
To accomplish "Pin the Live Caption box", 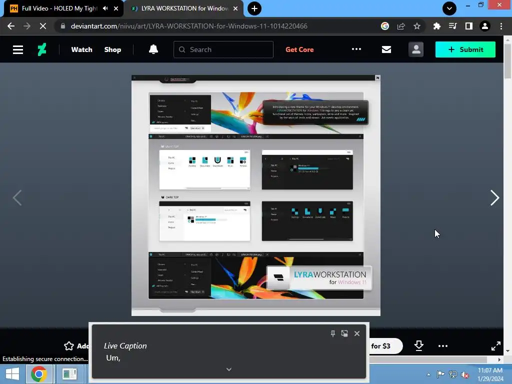I will pyautogui.click(x=332, y=333).
